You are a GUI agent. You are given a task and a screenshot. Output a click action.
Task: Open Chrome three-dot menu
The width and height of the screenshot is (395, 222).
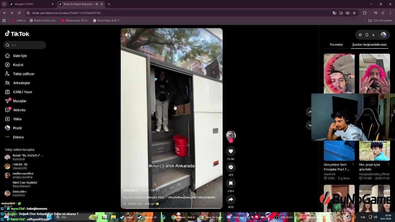coord(391,13)
